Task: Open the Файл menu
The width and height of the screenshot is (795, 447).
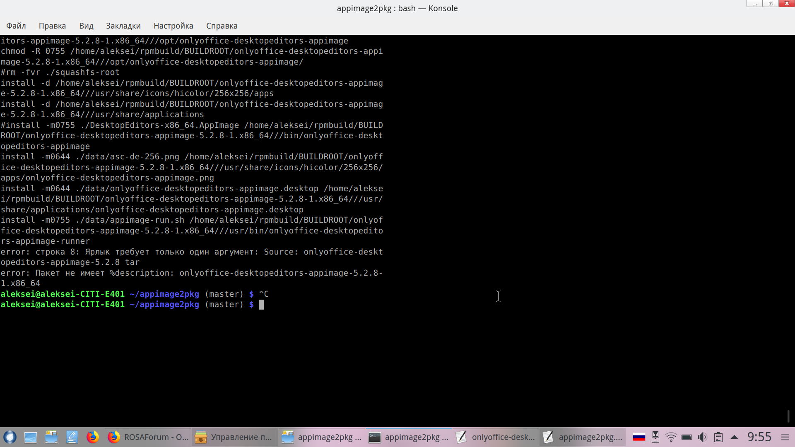Action: click(x=16, y=26)
